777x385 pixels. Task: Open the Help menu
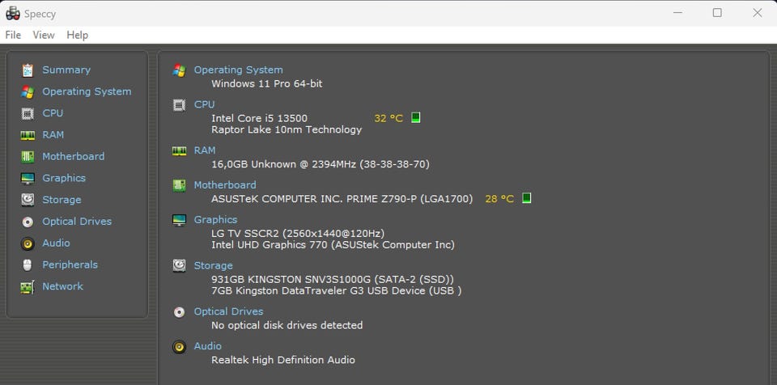(78, 35)
